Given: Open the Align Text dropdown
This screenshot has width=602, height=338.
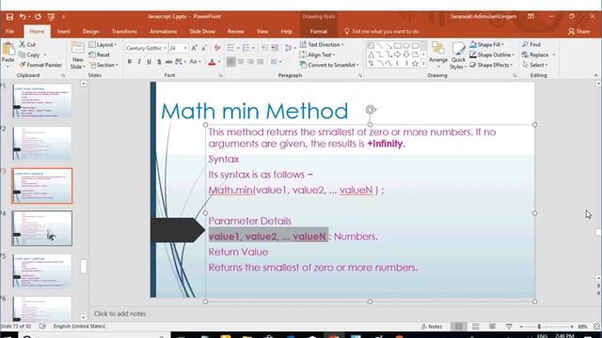Looking at the screenshot, I should (317, 54).
